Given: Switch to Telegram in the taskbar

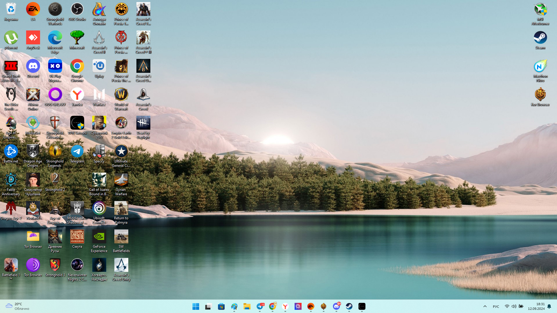Looking at the screenshot, I should click(260, 306).
